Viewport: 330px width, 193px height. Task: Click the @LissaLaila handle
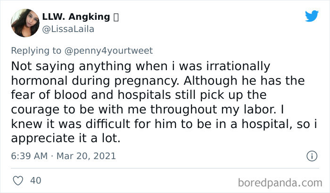coord(68,29)
